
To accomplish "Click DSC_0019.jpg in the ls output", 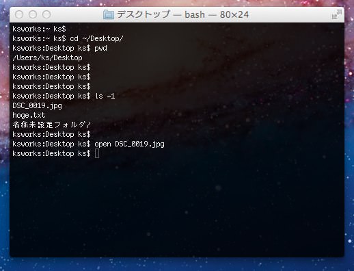I will 37,106.
